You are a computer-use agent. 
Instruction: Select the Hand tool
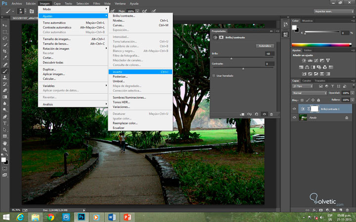point(5,143)
